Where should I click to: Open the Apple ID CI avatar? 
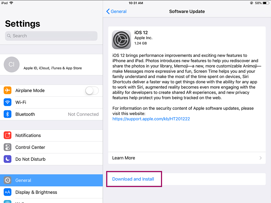(x=12, y=65)
